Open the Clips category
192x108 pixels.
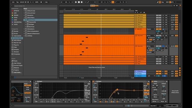[x=15, y=47]
